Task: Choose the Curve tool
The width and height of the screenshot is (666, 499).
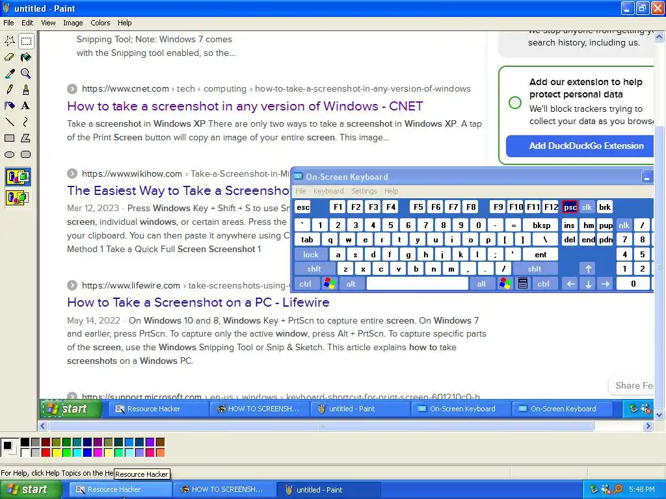Action: click(x=26, y=122)
